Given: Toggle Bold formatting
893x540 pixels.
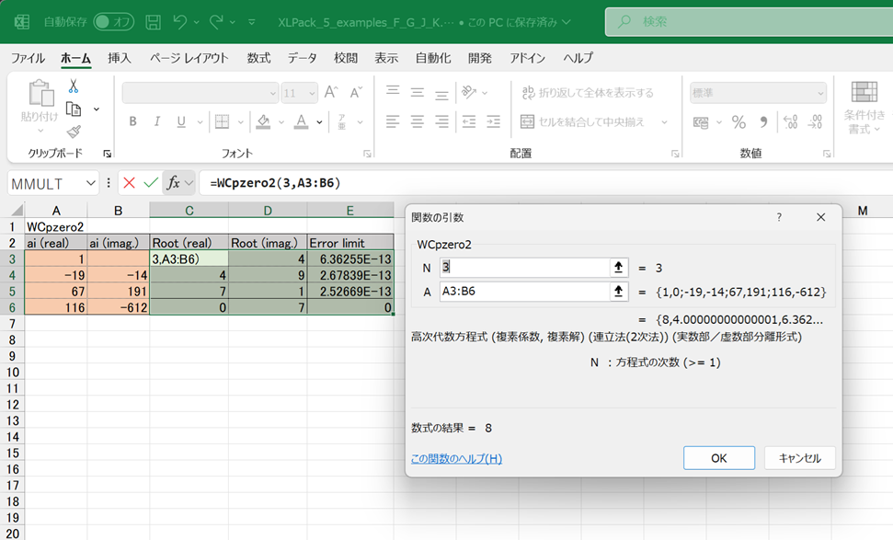Looking at the screenshot, I should [x=132, y=121].
